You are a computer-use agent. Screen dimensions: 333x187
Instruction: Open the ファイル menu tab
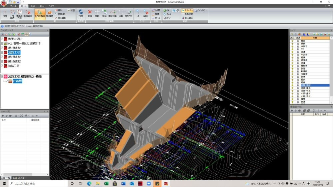pos(13,6)
